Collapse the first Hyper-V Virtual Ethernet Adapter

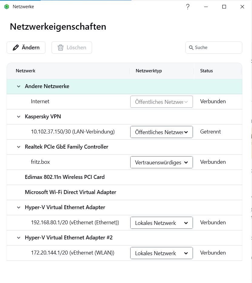click(19, 207)
